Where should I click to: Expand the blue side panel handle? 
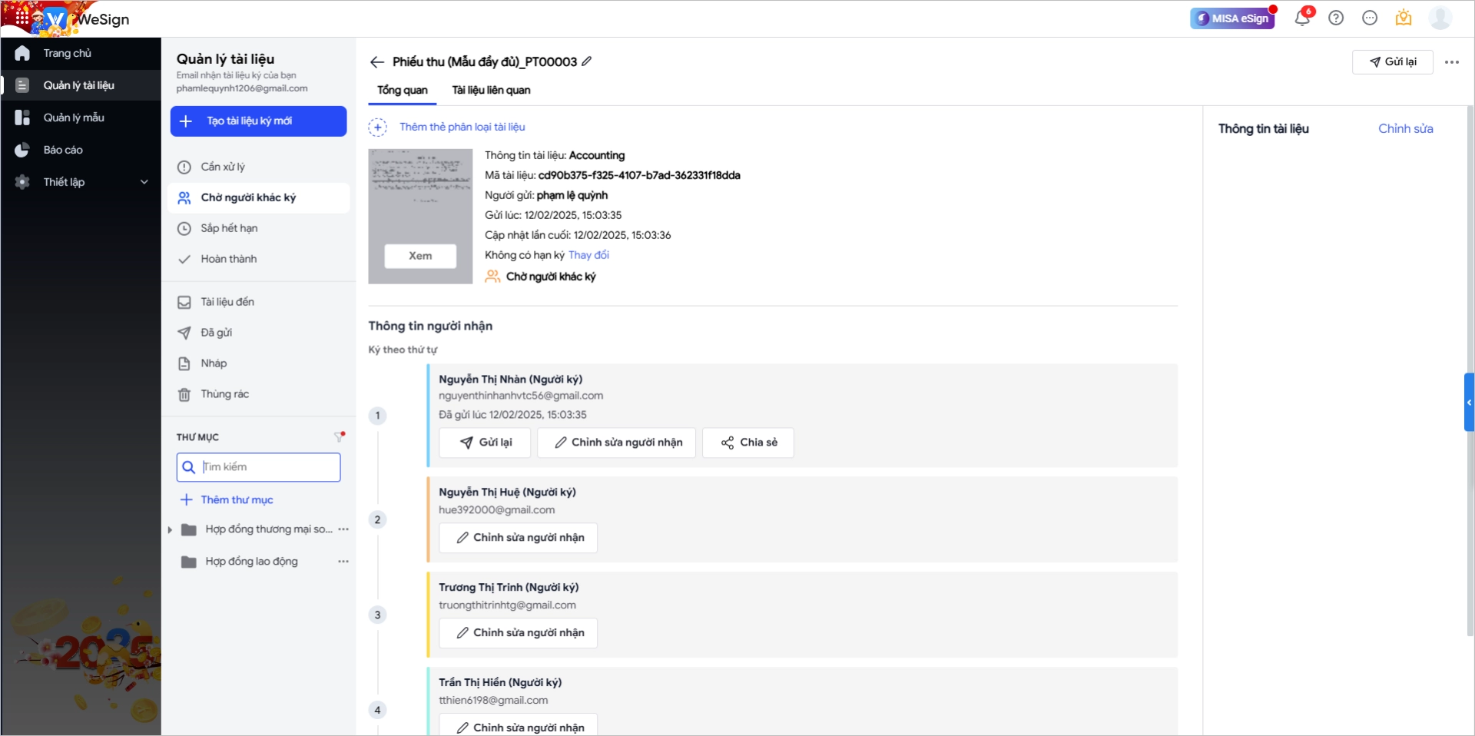(1469, 402)
